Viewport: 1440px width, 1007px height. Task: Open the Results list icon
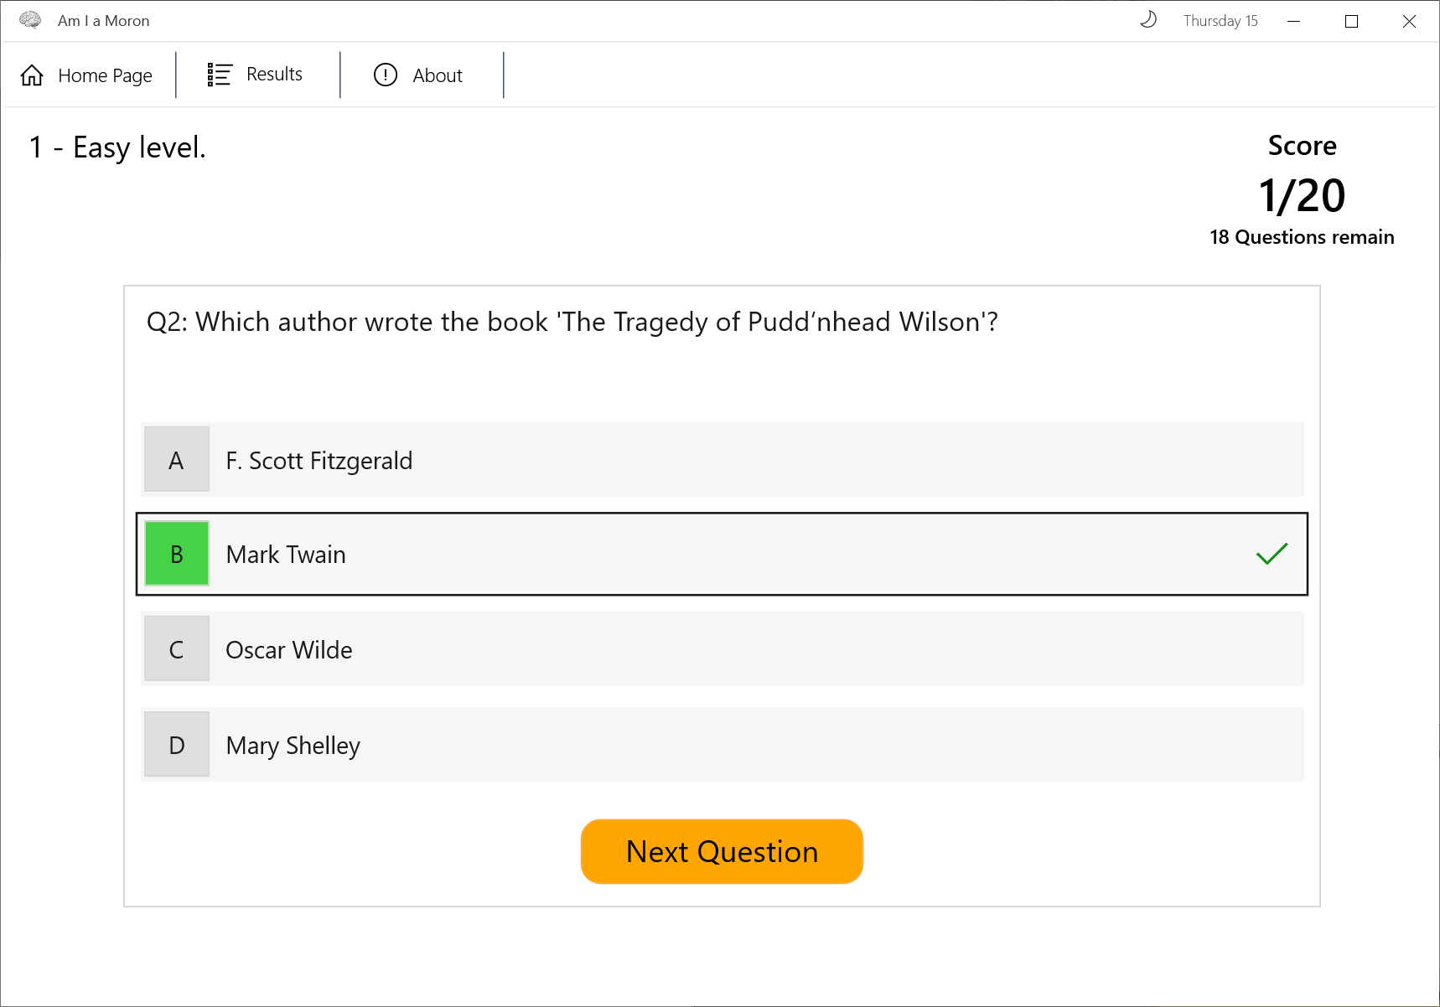coord(220,75)
